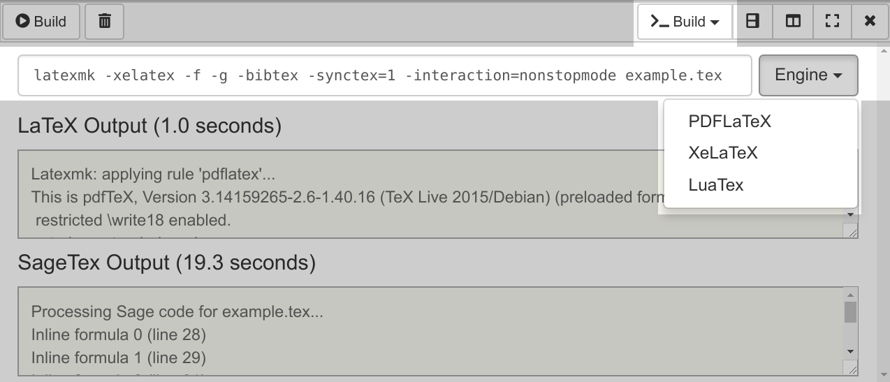Toggle fullscreen for this frame
This screenshot has width=890, height=382.
[832, 22]
